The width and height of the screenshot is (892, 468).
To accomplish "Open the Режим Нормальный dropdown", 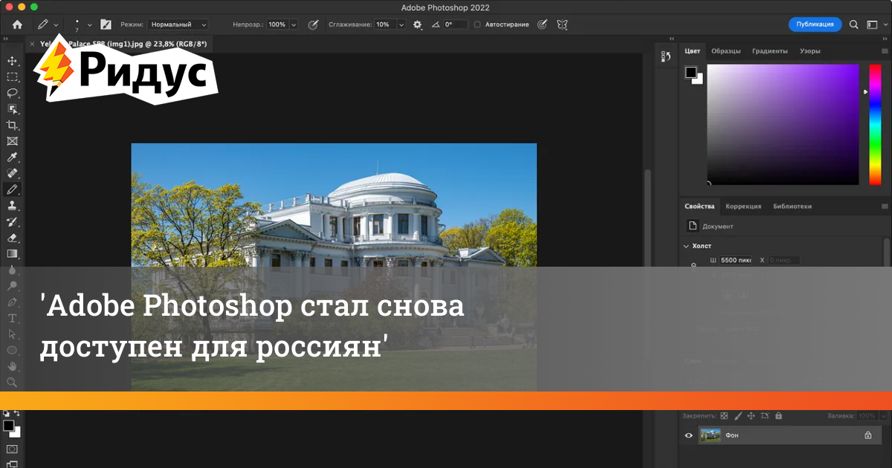I will tap(178, 25).
